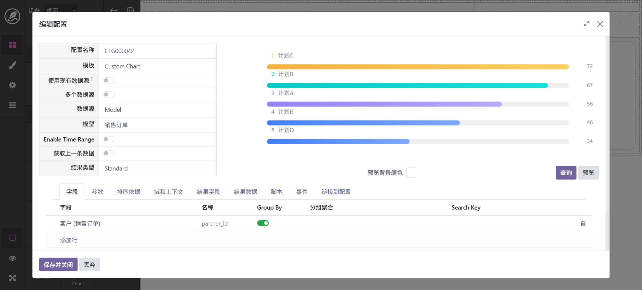Image resolution: width=642 pixels, height=290 pixels.
Task: Toggle Enable Time Range on
Action: [109, 139]
